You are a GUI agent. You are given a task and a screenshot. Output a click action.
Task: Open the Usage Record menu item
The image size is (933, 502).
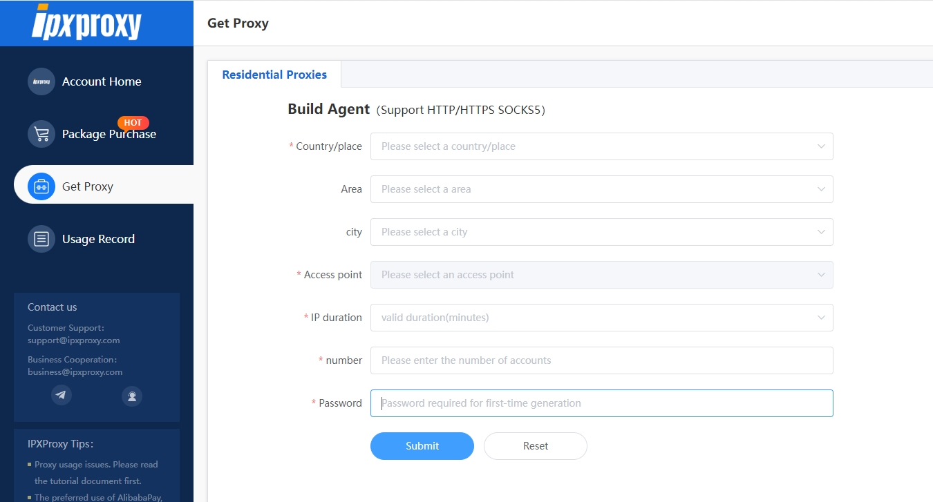click(x=98, y=239)
